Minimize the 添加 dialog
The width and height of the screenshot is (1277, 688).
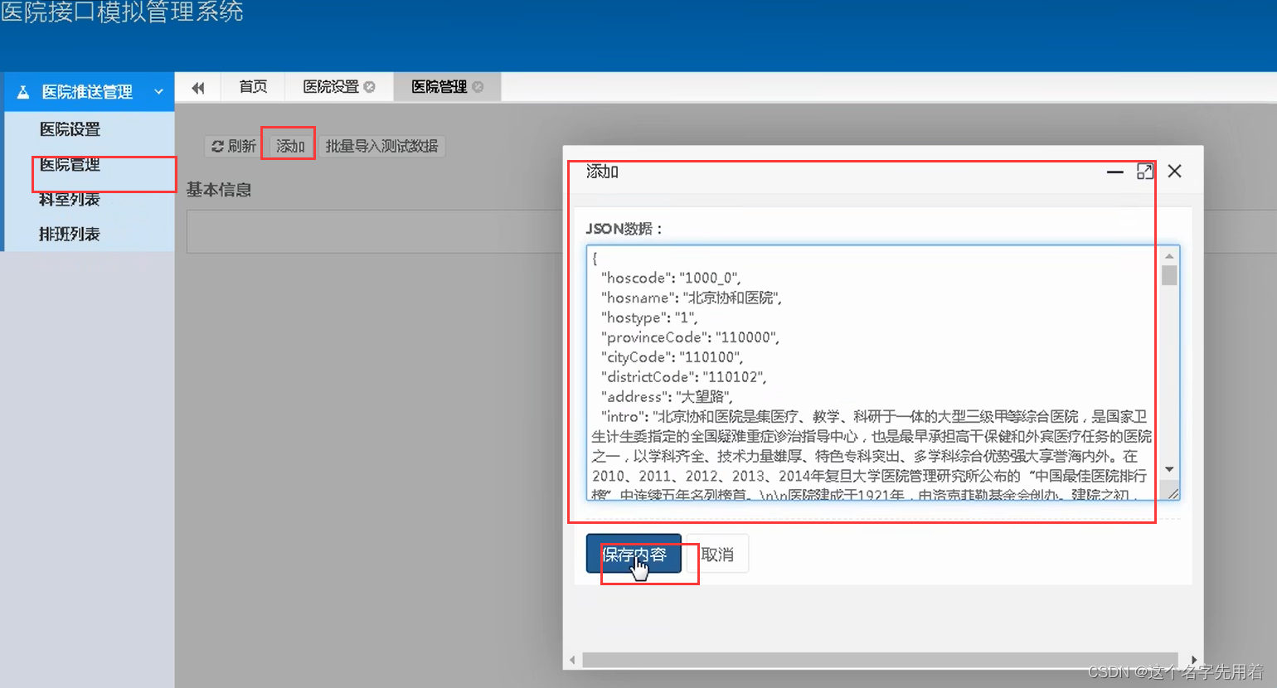pos(1115,172)
